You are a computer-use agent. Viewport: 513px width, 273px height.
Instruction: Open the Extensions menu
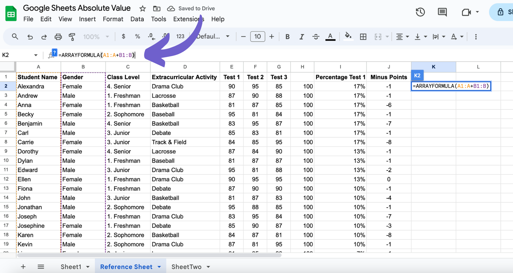188,19
